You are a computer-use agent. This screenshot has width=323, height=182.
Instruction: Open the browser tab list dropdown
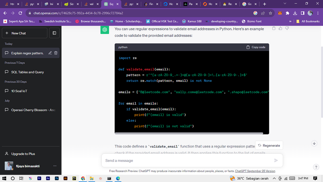coord(285,4)
